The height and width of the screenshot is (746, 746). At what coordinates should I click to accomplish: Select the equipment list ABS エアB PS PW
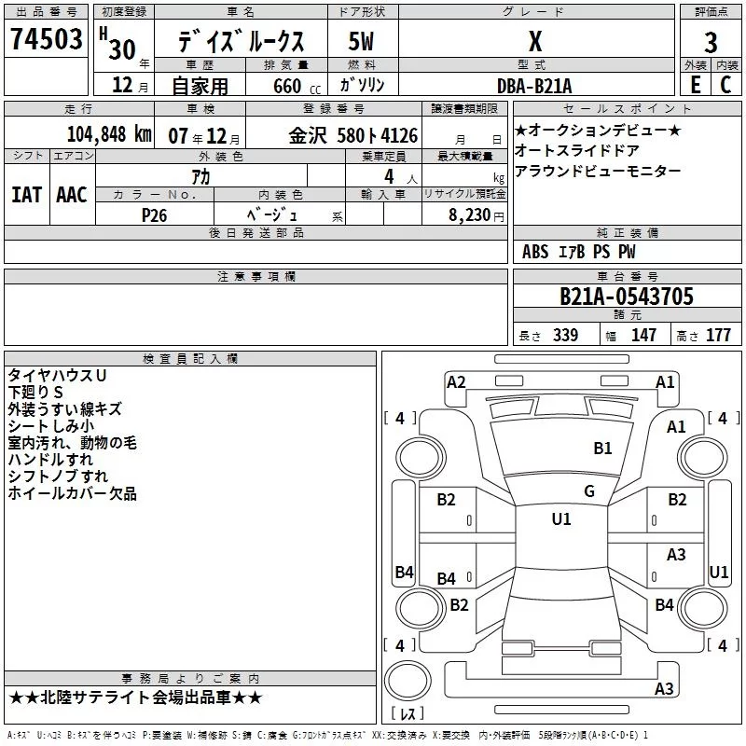(x=578, y=252)
